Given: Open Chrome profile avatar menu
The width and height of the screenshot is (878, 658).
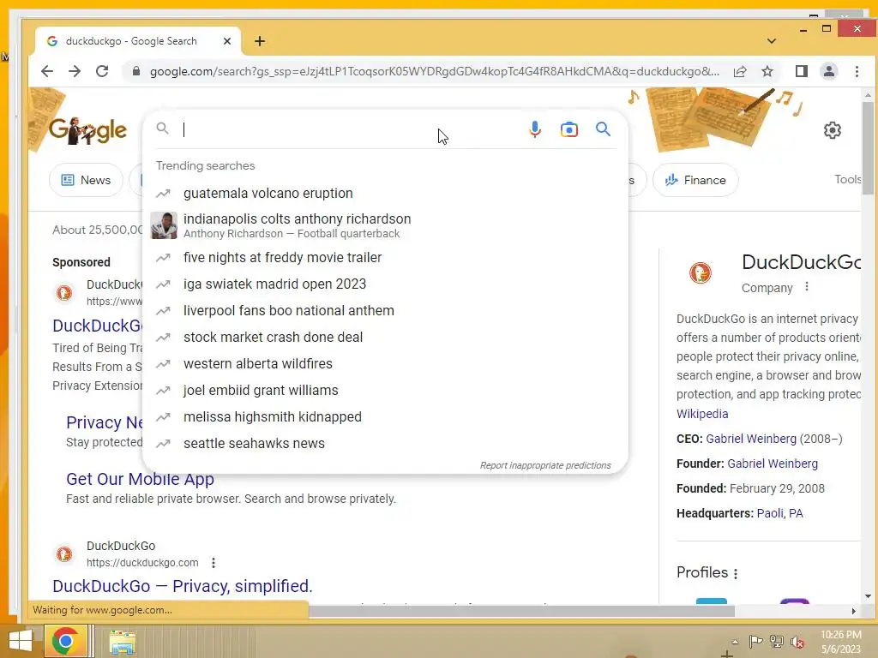Looking at the screenshot, I should pyautogui.click(x=829, y=71).
